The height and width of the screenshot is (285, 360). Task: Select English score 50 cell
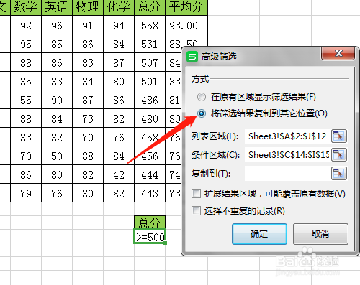pos(57,156)
